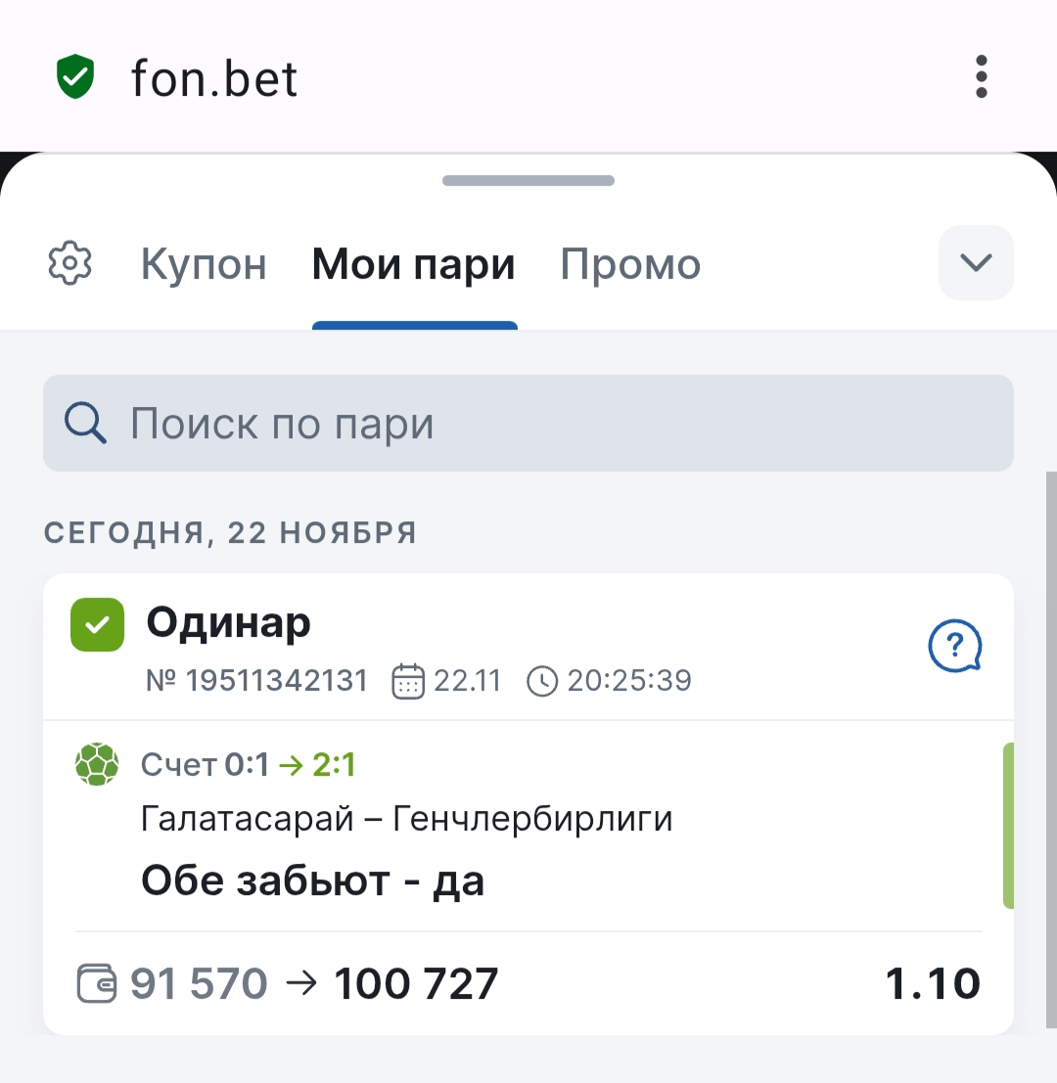Tap the Галатасарай – Генчлербирлиги match link
The width and height of the screenshot is (1057, 1083).
click(x=407, y=818)
